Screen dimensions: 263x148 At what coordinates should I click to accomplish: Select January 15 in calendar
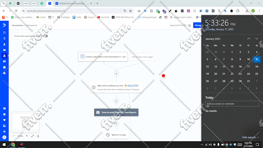point(232,66)
